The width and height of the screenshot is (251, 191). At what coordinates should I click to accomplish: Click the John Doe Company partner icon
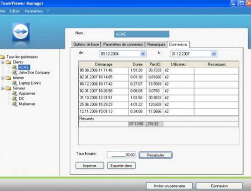[15, 72]
